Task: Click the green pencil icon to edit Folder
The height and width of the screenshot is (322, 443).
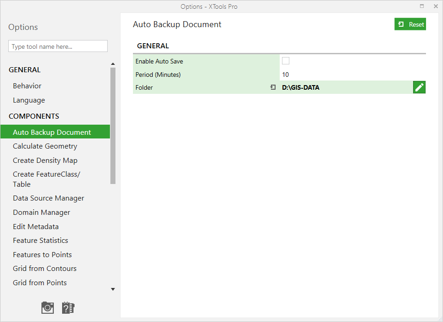Action: click(x=419, y=87)
